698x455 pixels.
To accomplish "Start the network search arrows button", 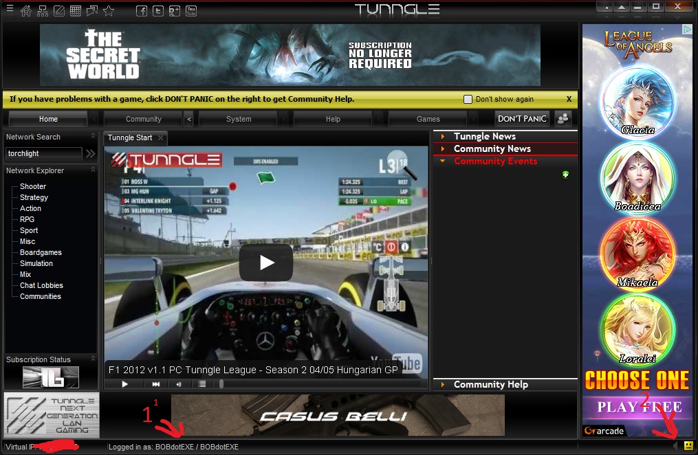I will 90,153.
